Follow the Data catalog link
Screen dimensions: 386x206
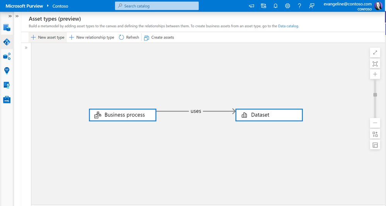point(288,26)
